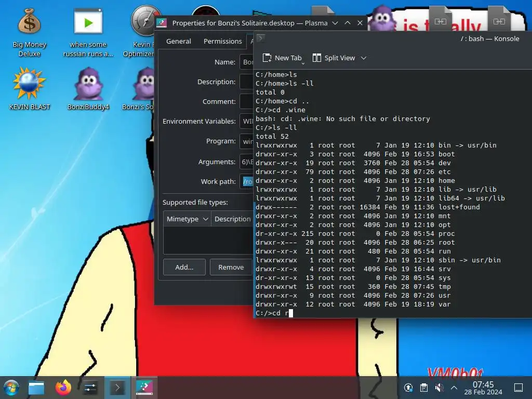The width and height of the screenshot is (532, 399).
Task: Click New Tab in Konsole toolbar
Action: [282, 58]
